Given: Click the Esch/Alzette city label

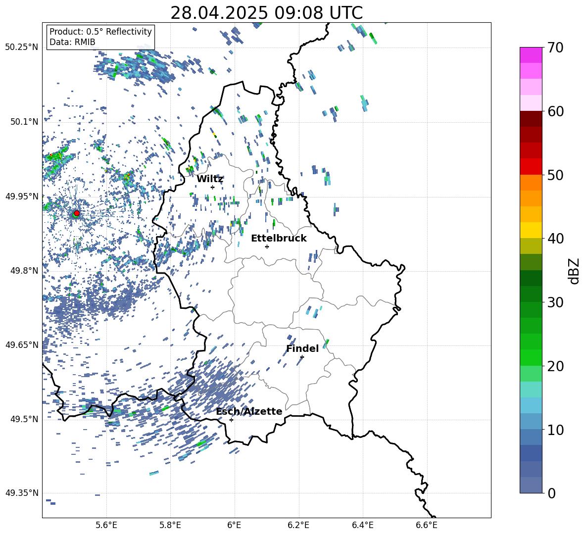Looking at the screenshot, I should (x=249, y=411).
